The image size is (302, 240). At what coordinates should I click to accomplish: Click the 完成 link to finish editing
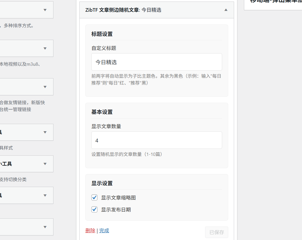pos(104,230)
